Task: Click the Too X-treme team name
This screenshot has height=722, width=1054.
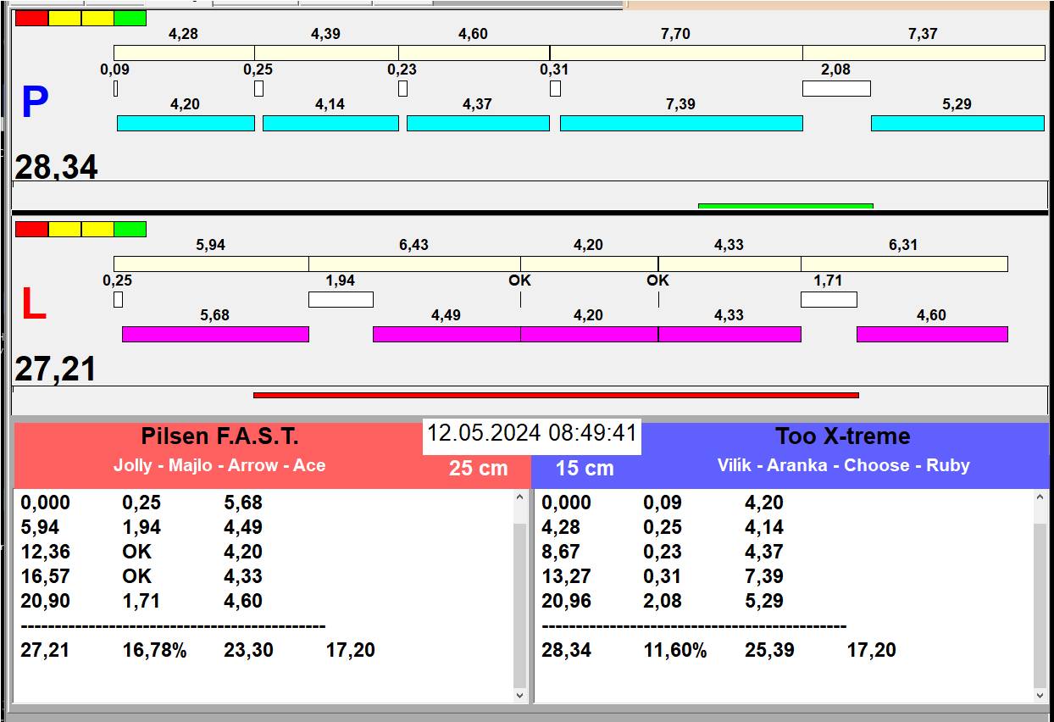Action: (x=843, y=436)
